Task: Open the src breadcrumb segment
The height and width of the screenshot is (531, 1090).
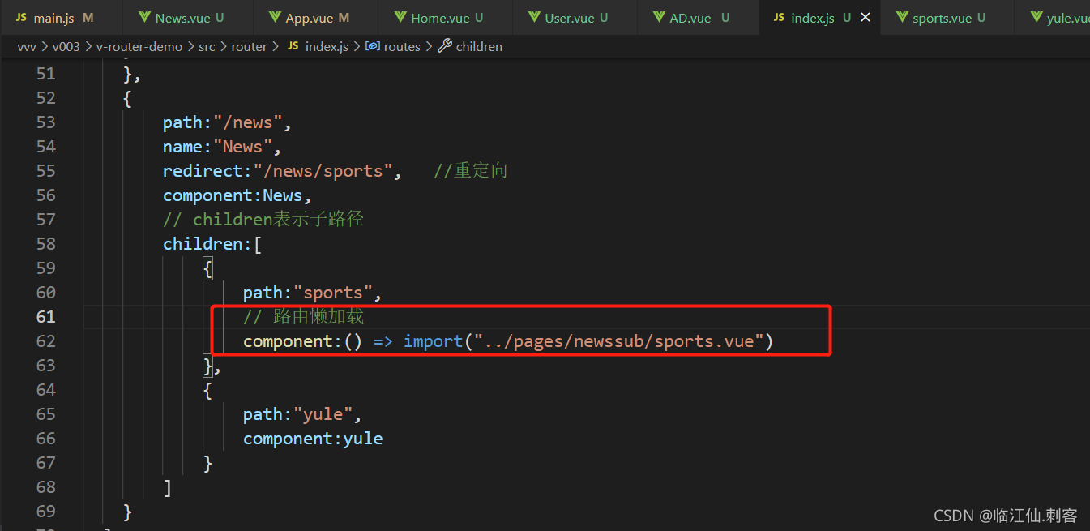Action: [207, 46]
